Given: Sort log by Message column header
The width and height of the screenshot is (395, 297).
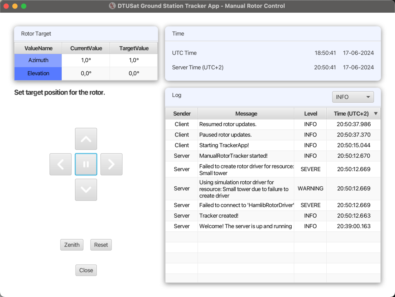Looking at the screenshot, I should [x=246, y=114].
